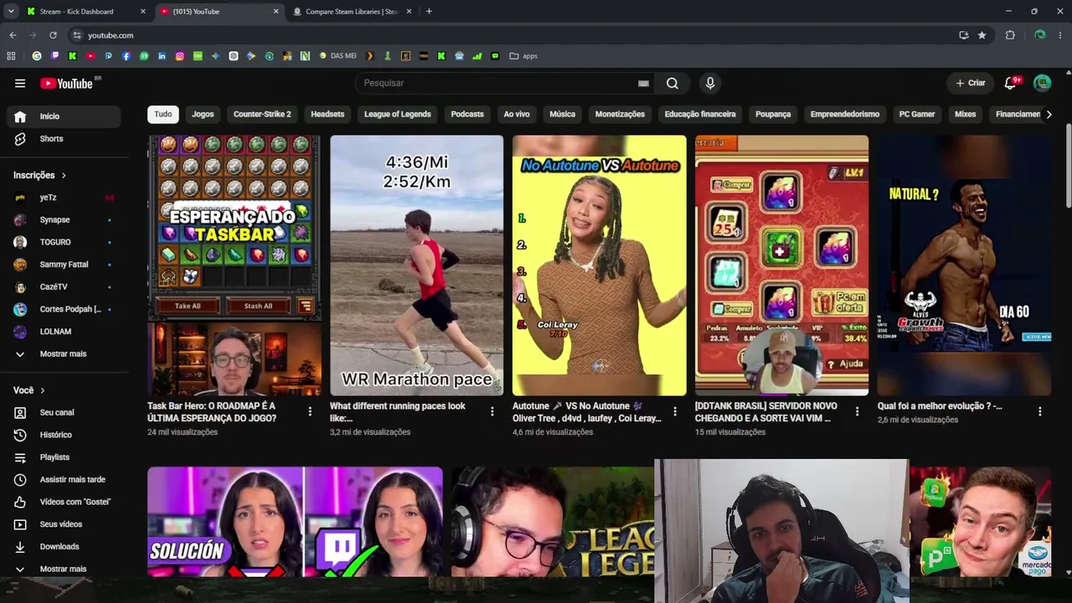The image size is (1072, 603).
Task: Open the LOLNAM channel subscription
Action: coord(64,332)
